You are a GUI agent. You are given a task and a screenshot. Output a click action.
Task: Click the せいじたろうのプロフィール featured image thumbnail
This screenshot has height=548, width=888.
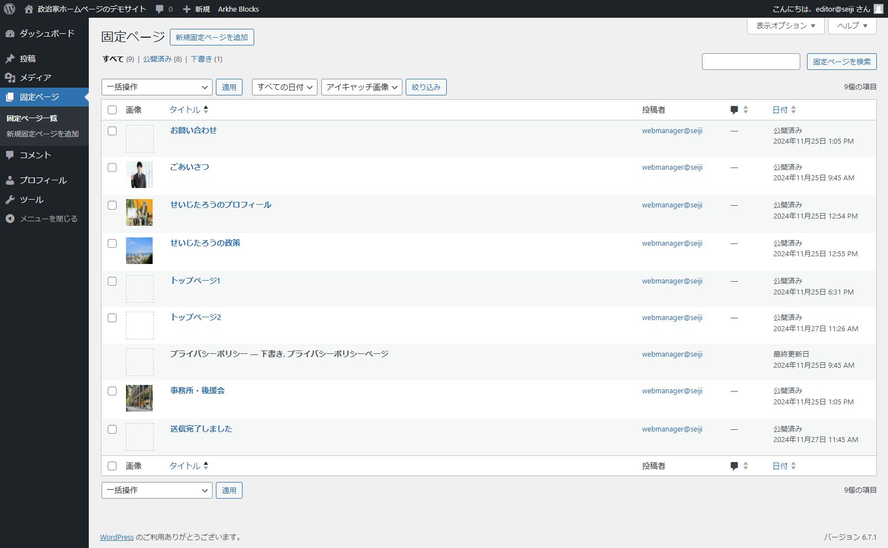click(139, 212)
